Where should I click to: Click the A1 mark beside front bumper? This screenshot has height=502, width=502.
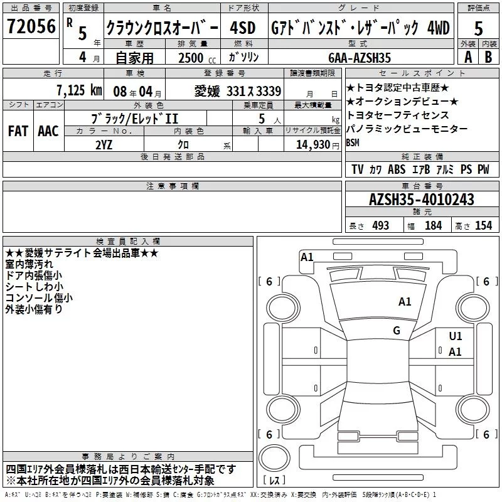pos(307,257)
